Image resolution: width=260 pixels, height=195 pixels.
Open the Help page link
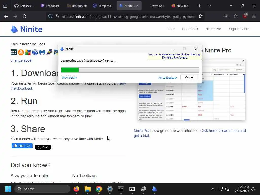coord(171,29)
